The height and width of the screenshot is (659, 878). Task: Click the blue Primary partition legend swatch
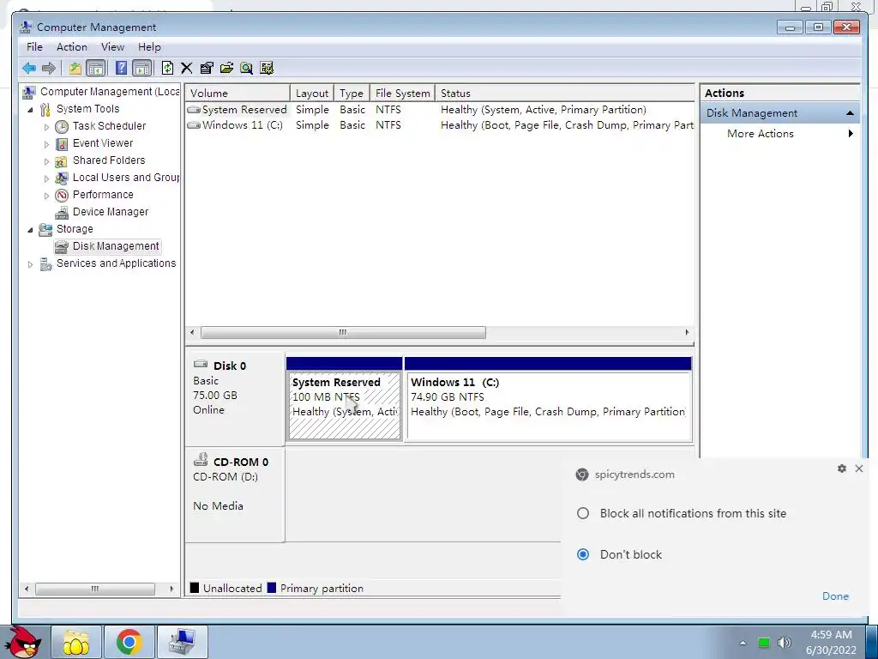[272, 588]
